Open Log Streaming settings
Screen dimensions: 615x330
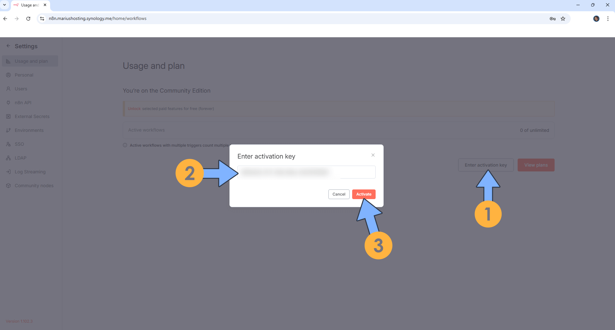(30, 172)
